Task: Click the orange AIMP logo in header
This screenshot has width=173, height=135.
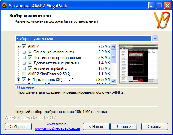Action: click(x=162, y=20)
